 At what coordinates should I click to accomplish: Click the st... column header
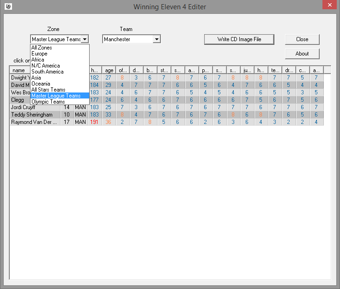pos(164,70)
